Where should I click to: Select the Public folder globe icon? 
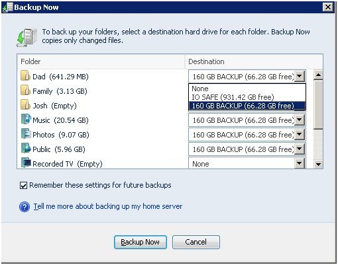pyautogui.click(x=26, y=148)
